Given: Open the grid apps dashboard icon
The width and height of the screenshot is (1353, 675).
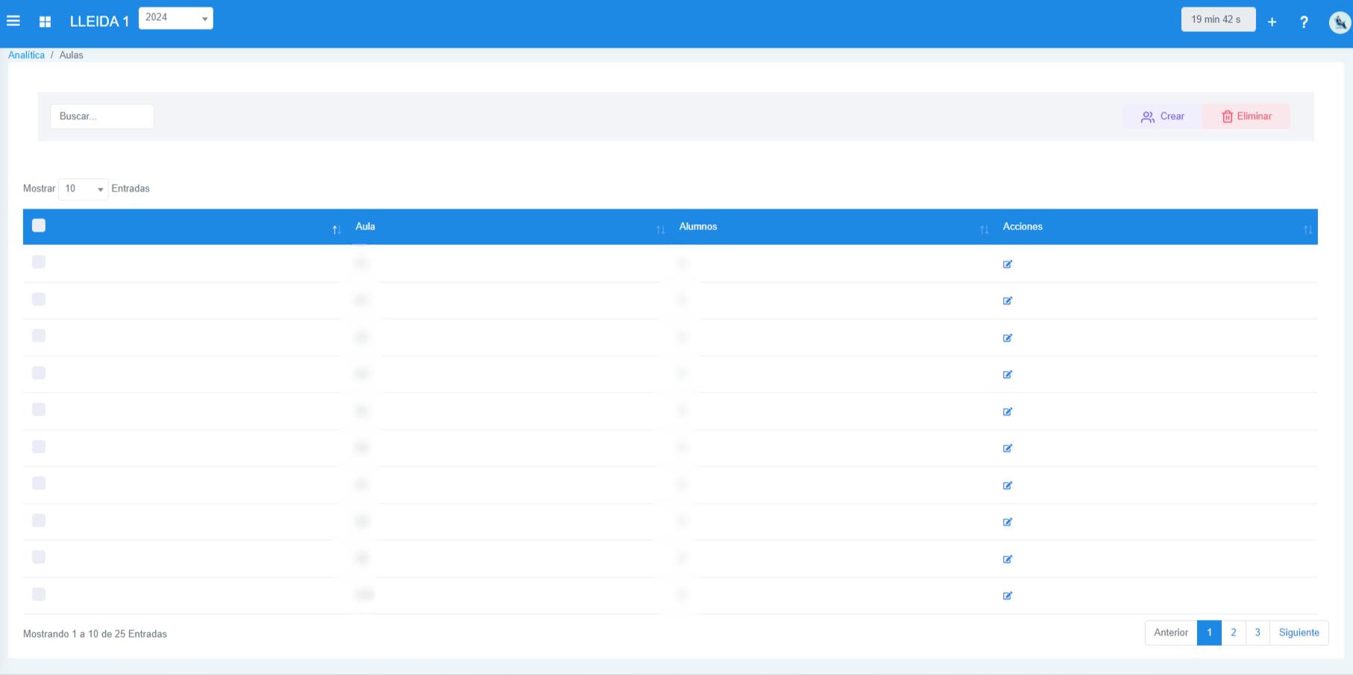Looking at the screenshot, I should point(45,22).
